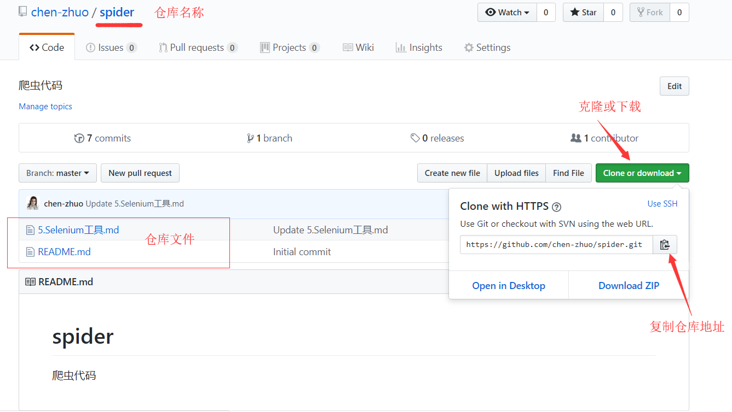
Task: Open the Pull requests tab
Action: coord(197,48)
